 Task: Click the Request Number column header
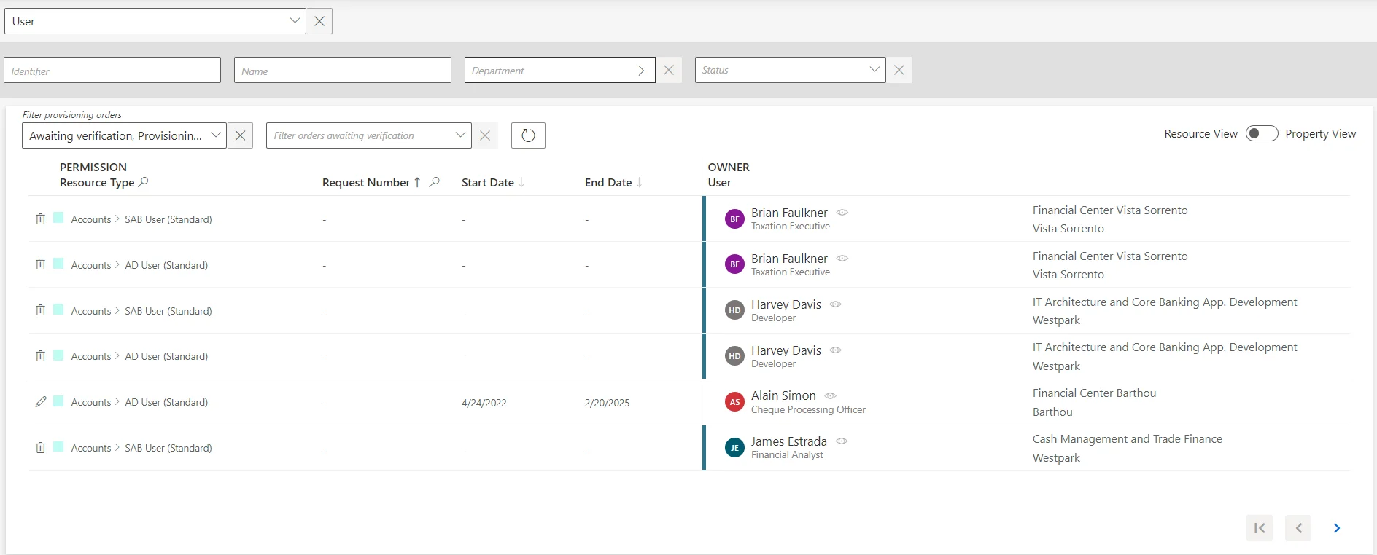(366, 183)
